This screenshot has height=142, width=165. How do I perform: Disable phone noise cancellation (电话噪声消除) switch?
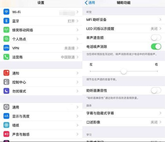tap(156, 47)
